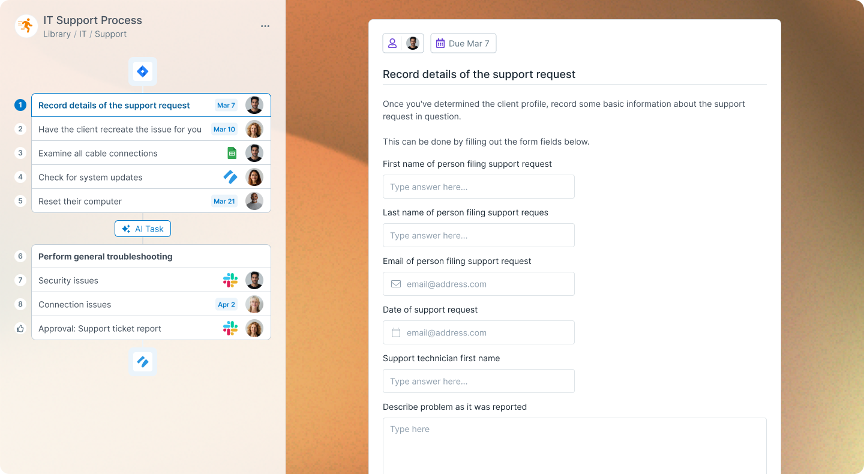This screenshot has width=864, height=474.
Task: Click the assignee avatar in the task header
Action: [x=413, y=43]
